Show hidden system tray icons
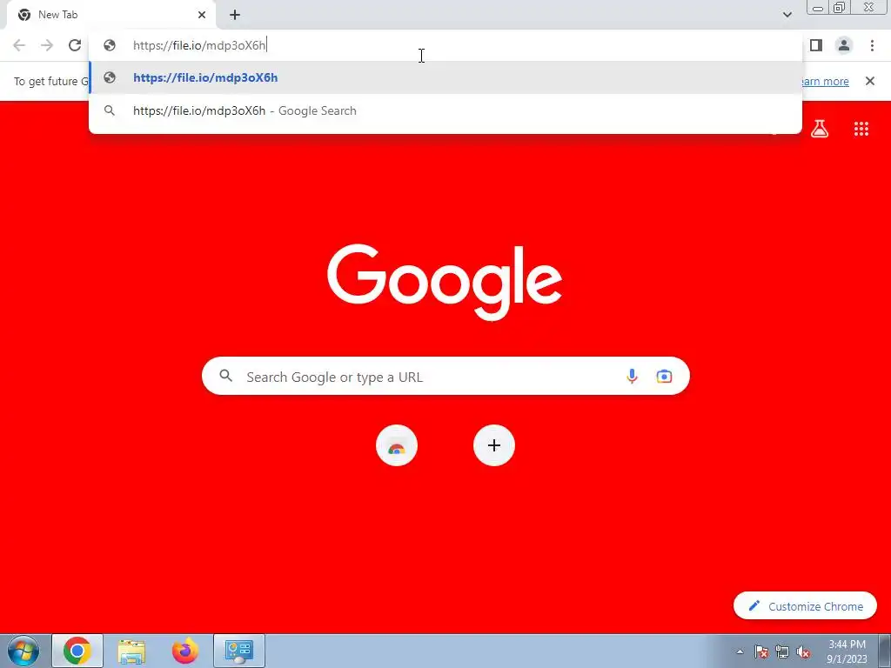Viewport: 891px width, 668px height. point(740,651)
